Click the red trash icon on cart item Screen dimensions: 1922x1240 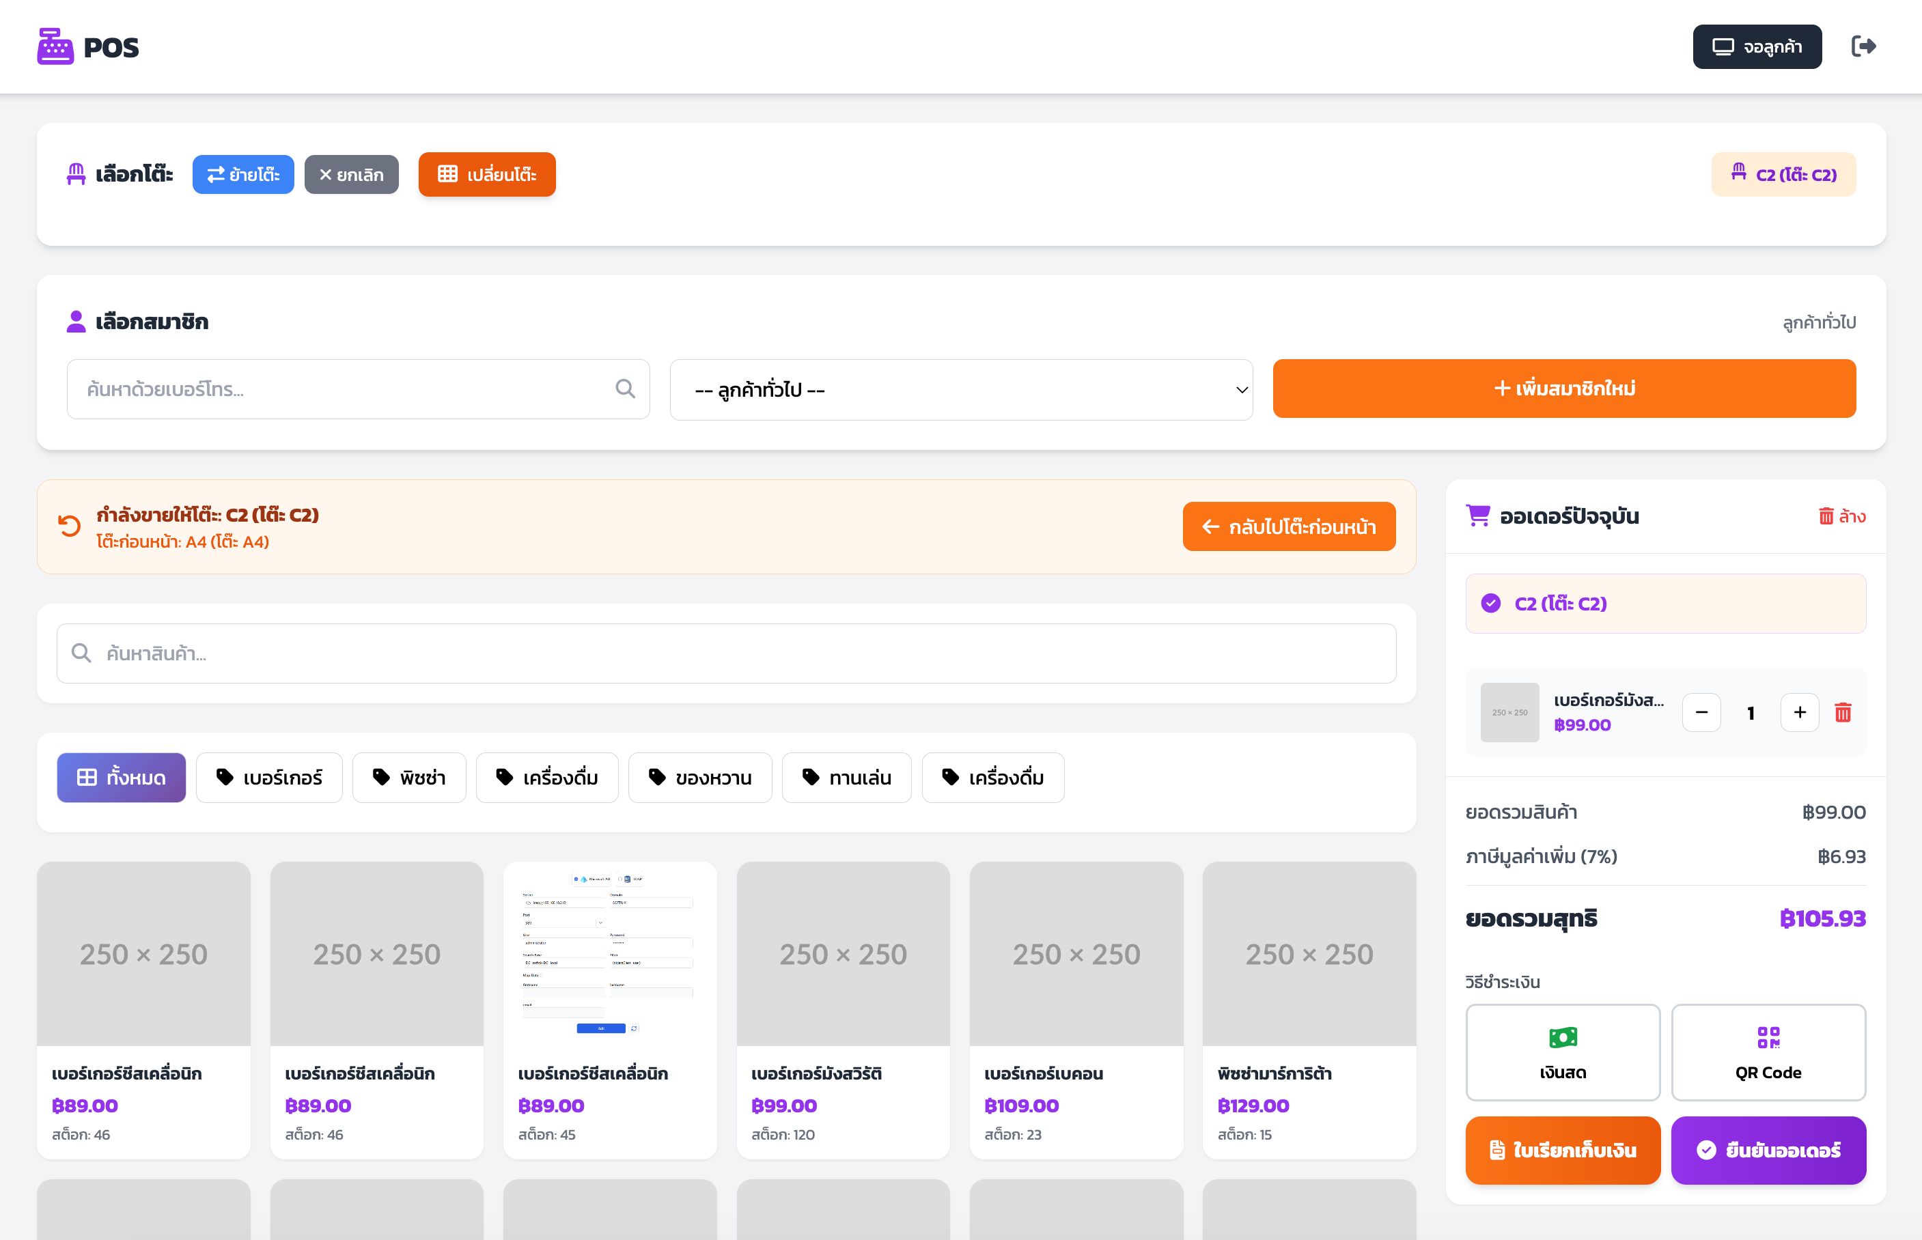coord(1842,713)
